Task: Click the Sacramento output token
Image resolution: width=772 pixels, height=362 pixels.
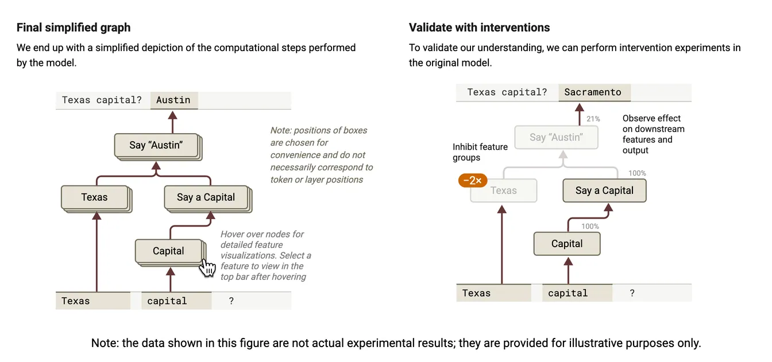Action: [x=594, y=92]
